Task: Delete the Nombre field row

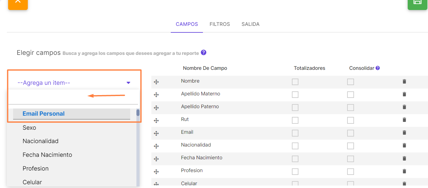Action: [x=404, y=81]
